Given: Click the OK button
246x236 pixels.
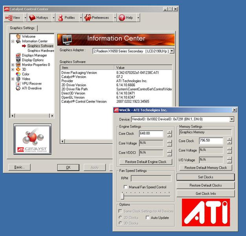Looking at the screenshot, I should tap(68, 168).
